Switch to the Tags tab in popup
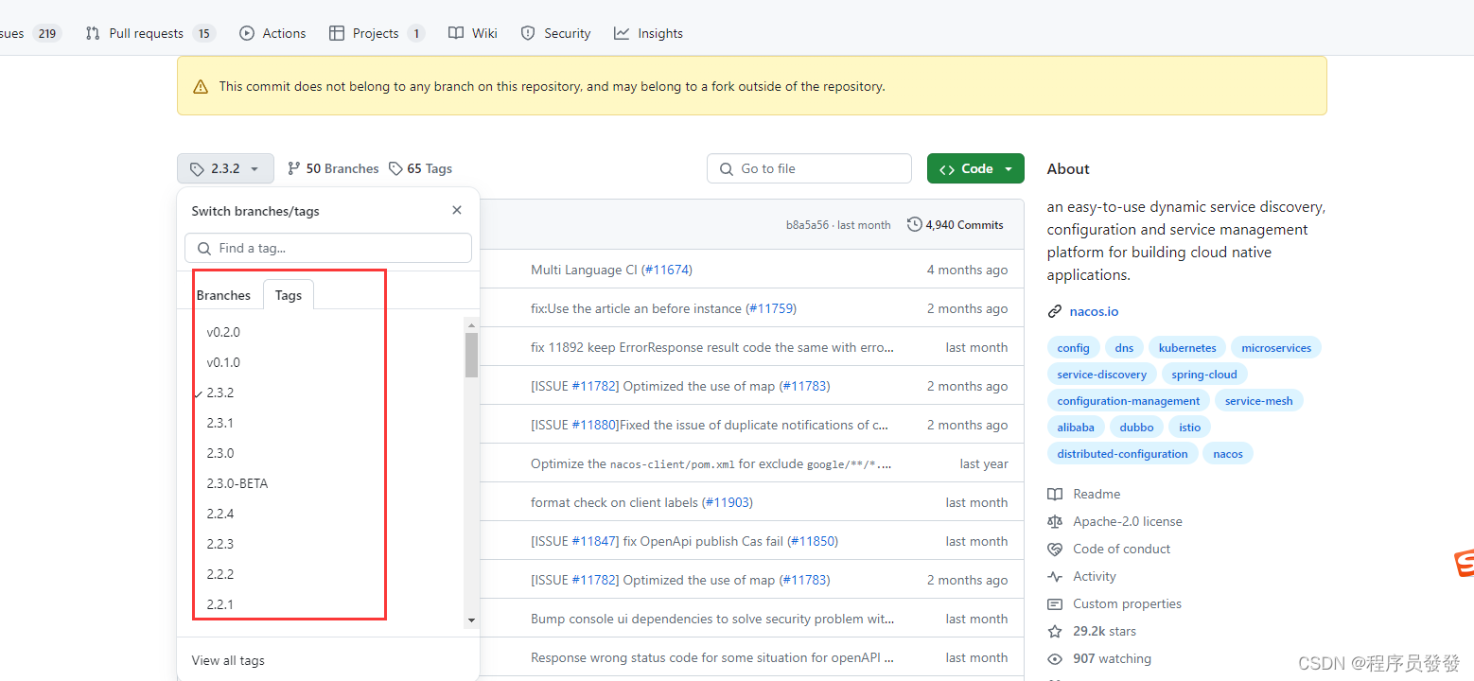Image resolution: width=1474 pixels, height=681 pixels. [x=289, y=295]
